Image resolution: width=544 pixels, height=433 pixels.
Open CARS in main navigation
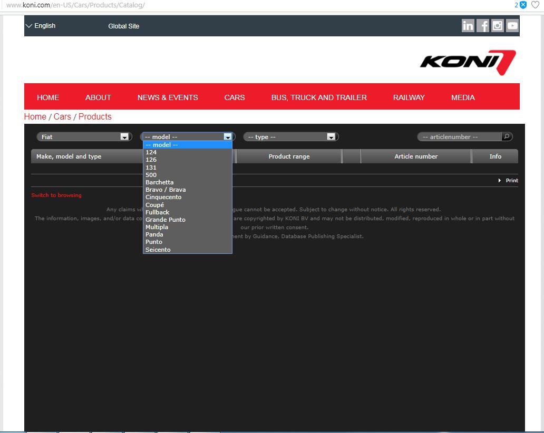coord(235,97)
